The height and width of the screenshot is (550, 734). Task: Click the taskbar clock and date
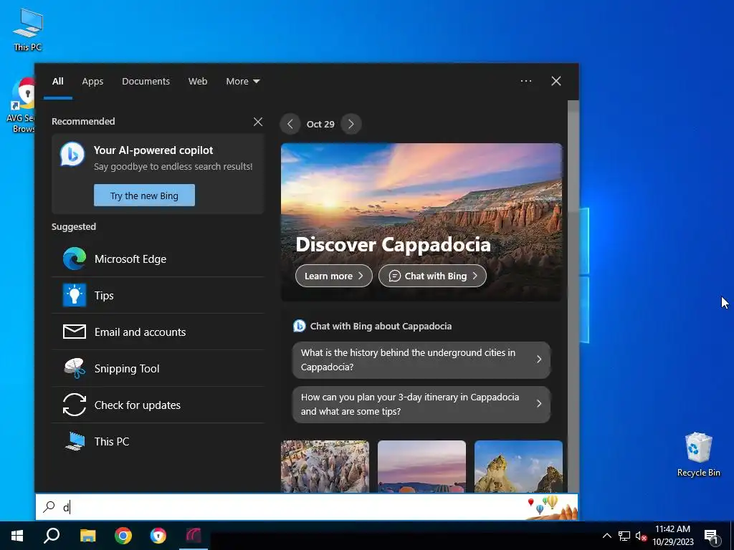coord(672,536)
